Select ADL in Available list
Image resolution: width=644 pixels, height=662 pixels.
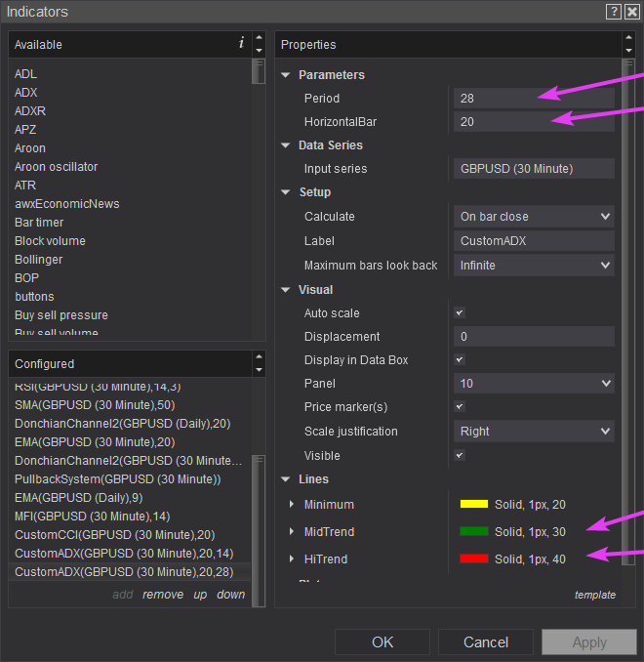pos(25,74)
